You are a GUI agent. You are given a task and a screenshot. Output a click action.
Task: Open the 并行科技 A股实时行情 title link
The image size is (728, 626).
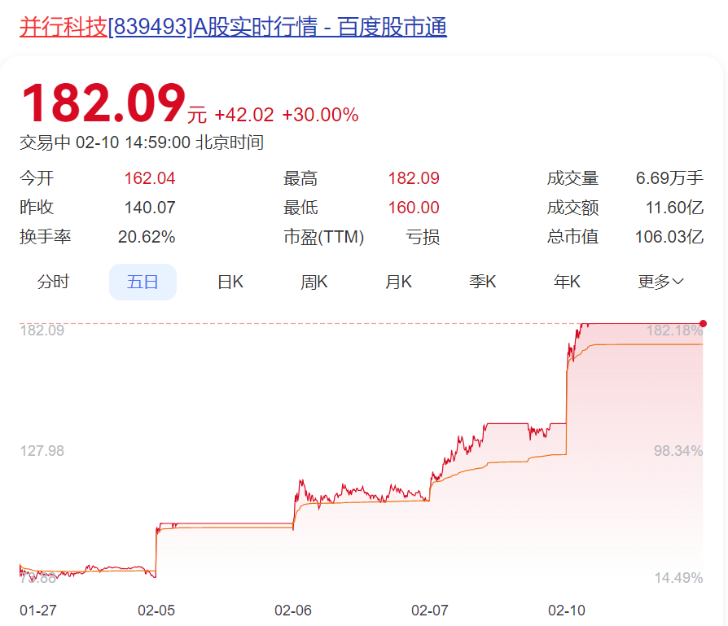[x=233, y=27]
